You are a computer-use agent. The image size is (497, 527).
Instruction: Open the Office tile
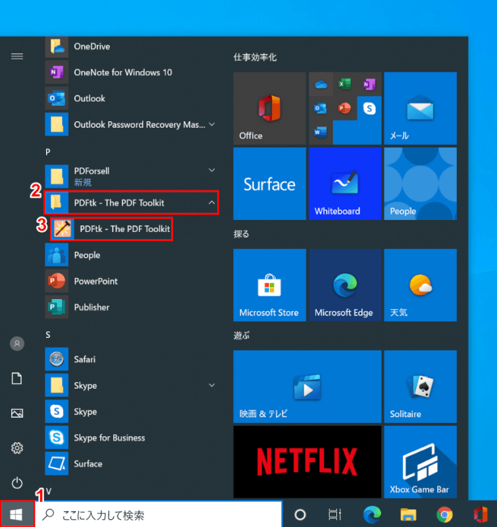click(x=270, y=108)
